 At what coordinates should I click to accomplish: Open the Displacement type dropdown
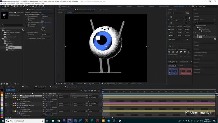tap(47, 16)
